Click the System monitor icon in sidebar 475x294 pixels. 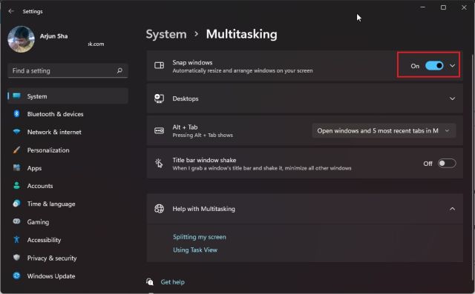pos(16,96)
